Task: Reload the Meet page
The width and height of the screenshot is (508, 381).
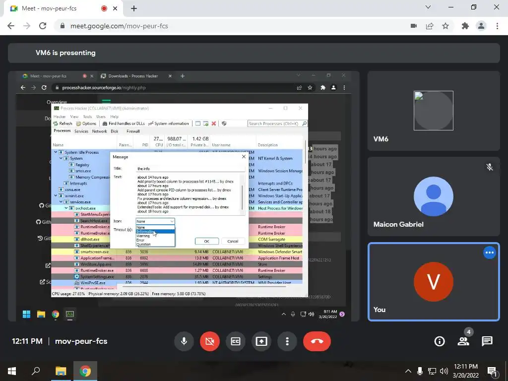Action: click(x=43, y=26)
